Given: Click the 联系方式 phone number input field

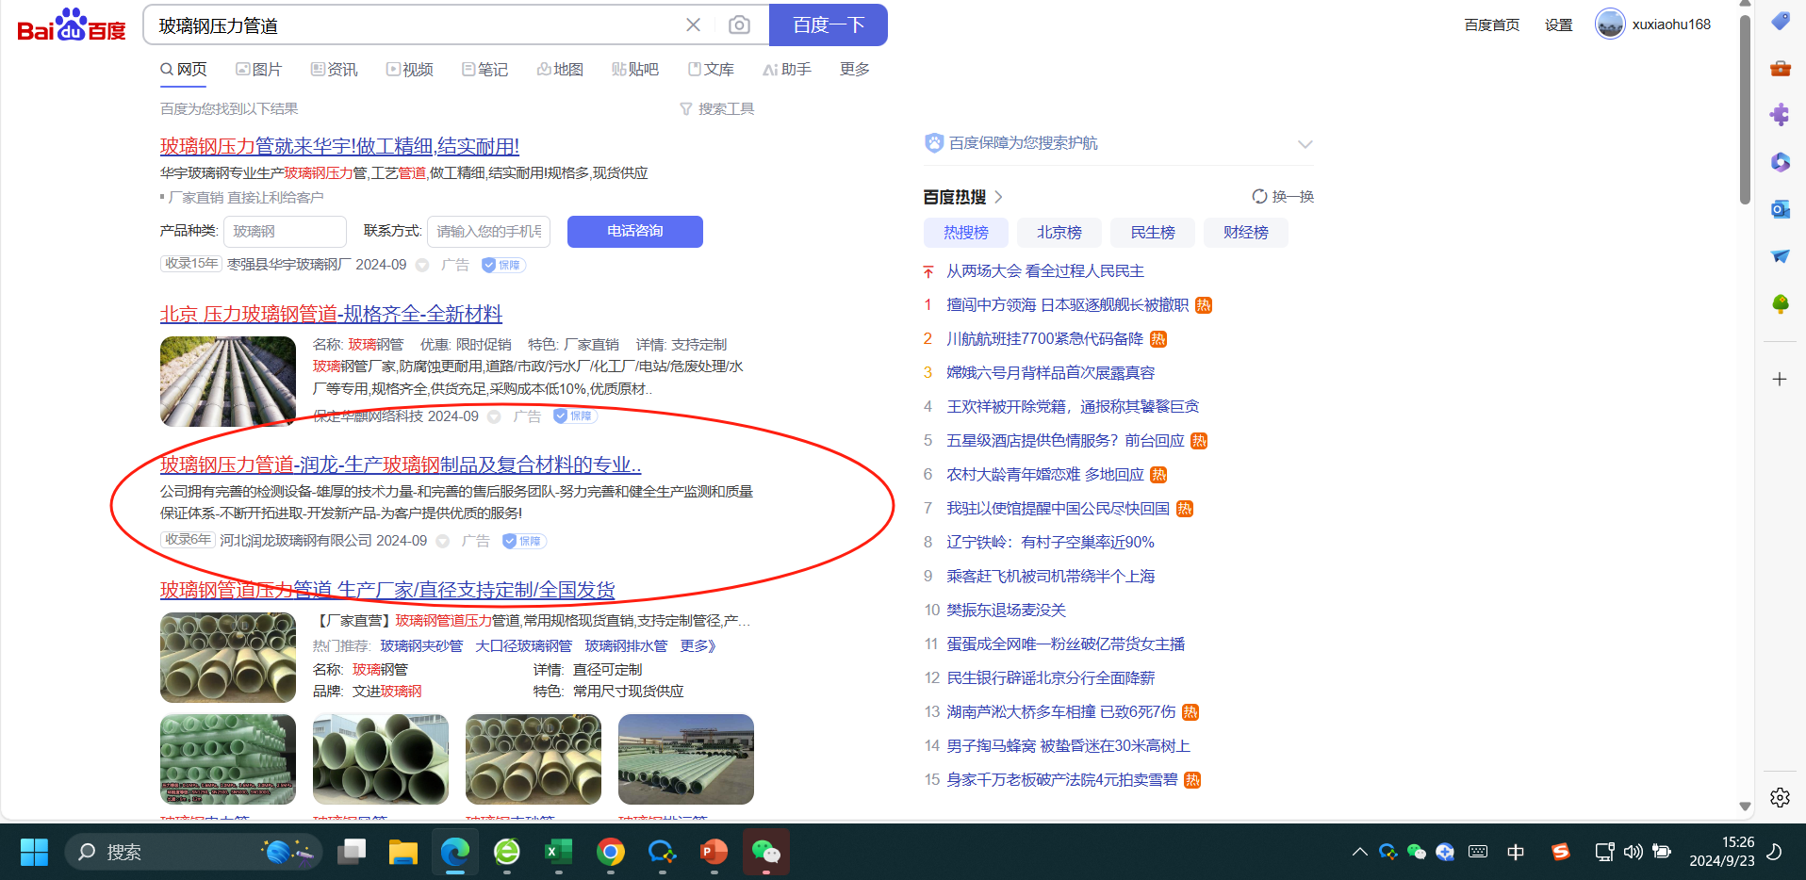Looking at the screenshot, I should coord(488,232).
